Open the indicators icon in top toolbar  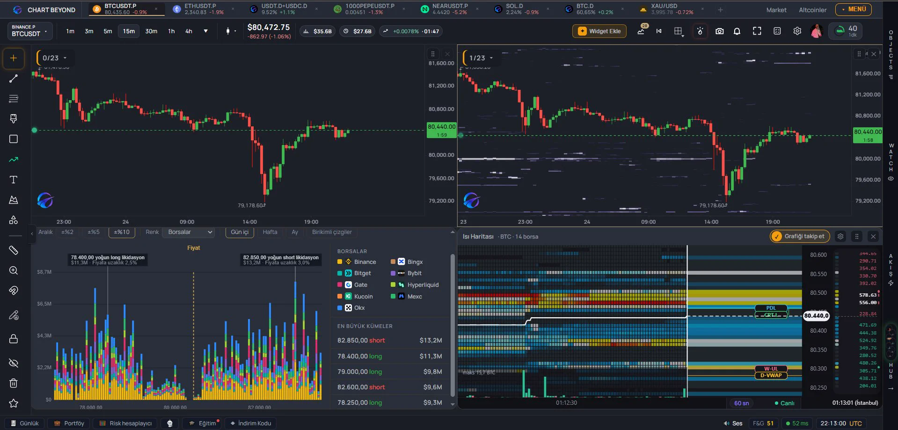[641, 31]
